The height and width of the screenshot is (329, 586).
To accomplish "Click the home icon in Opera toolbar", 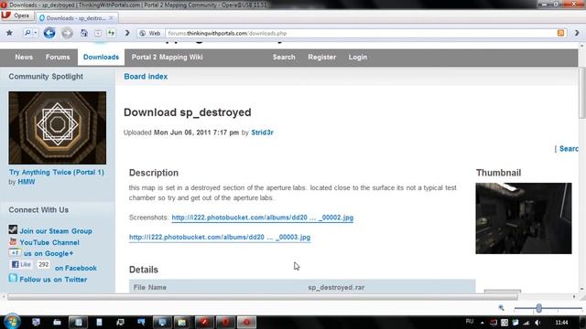I will coord(84,33).
